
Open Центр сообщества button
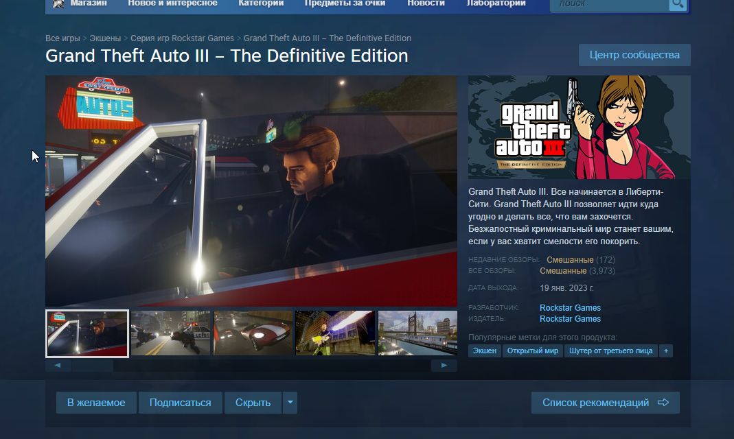point(634,55)
